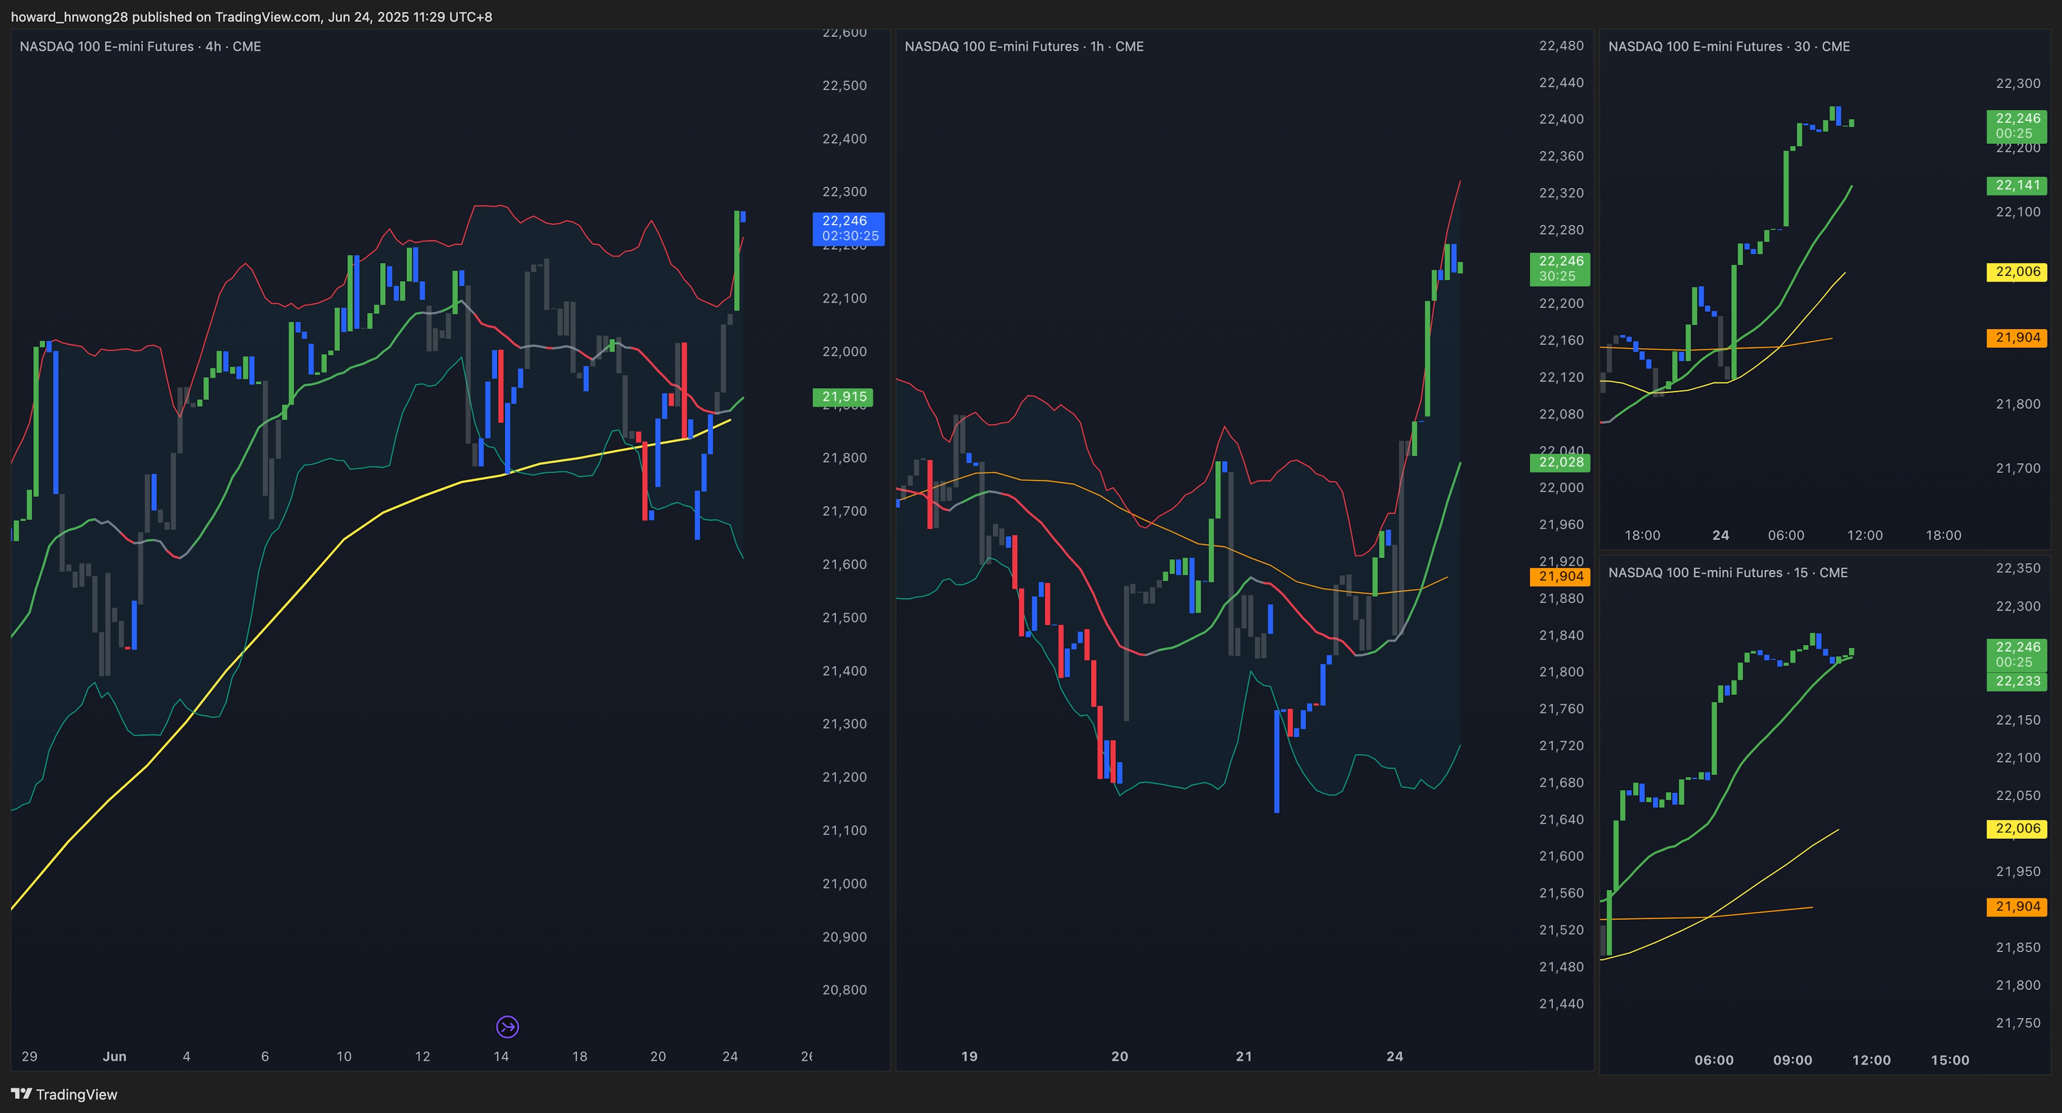
Task: Click the 22,350 price on 15-minute price axis
Action: tap(2018, 568)
